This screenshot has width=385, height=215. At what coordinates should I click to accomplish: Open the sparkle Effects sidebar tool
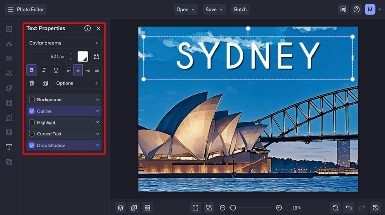point(9,73)
